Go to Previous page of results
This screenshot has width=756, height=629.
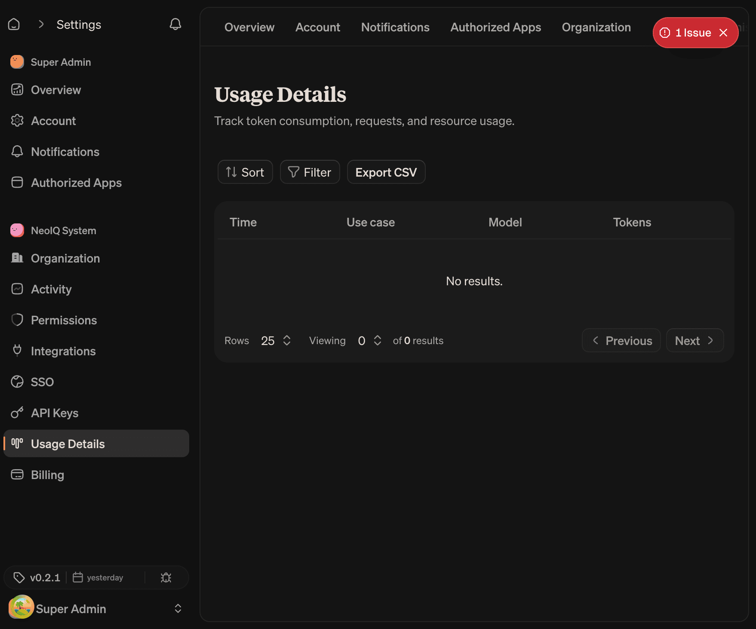[x=621, y=340]
